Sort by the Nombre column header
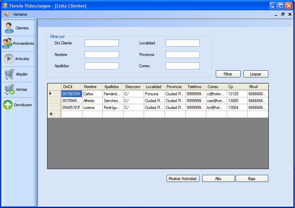The height and width of the screenshot is (208, 295). (92, 87)
